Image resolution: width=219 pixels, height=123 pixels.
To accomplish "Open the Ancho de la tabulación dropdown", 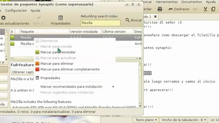I will tap(184, 120).
